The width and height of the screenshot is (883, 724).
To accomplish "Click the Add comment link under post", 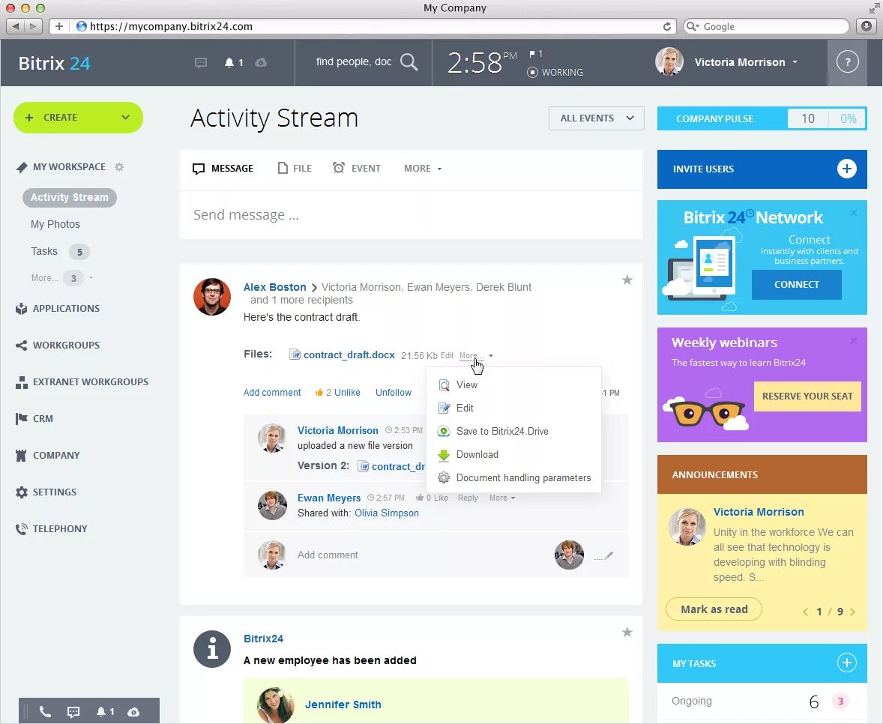I will 272,393.
